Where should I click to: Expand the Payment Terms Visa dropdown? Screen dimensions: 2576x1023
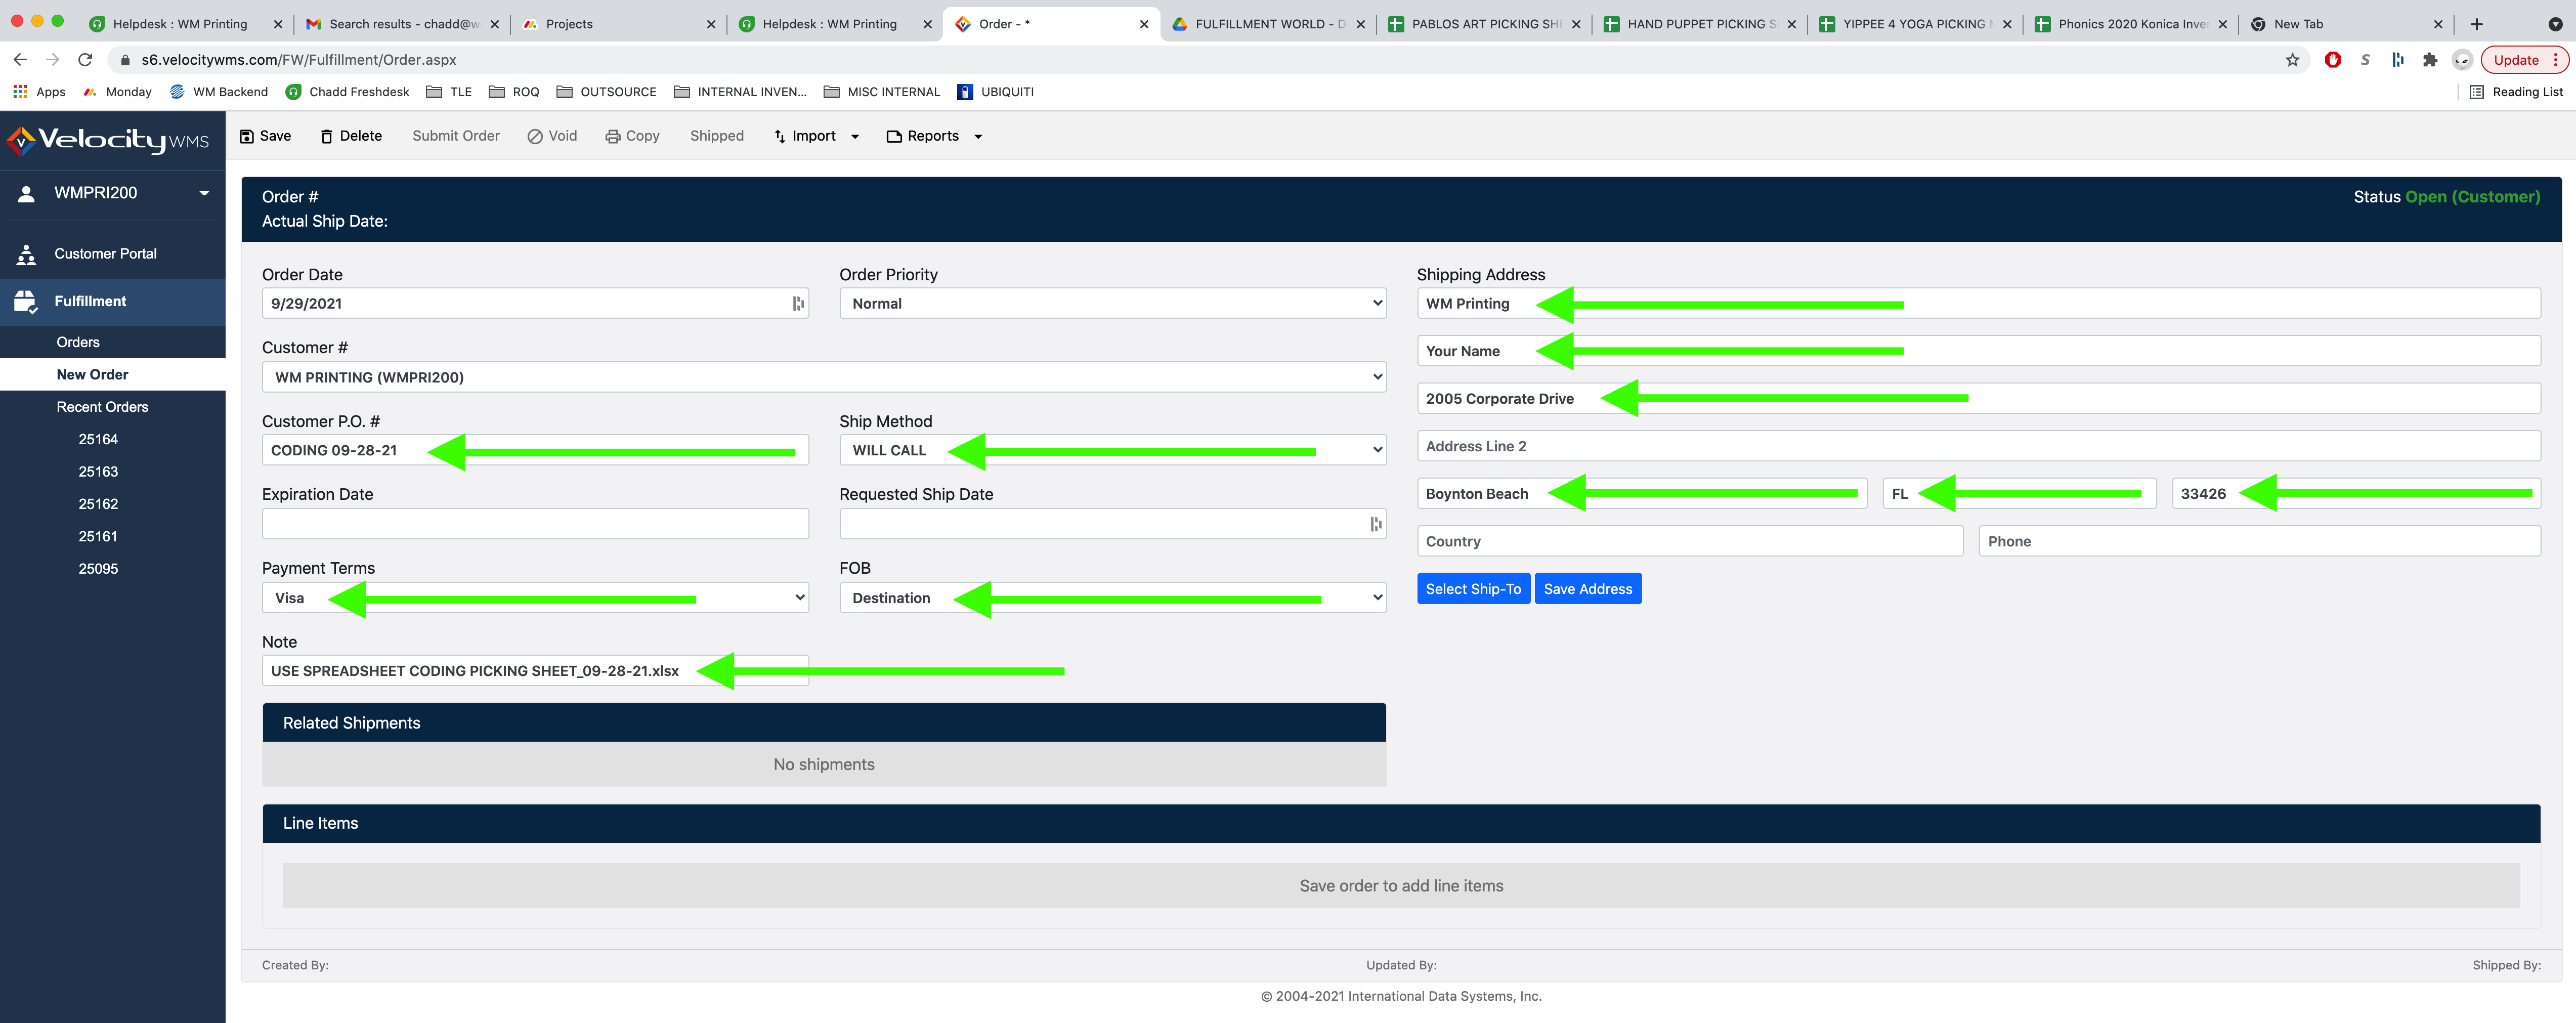point(535,598)
